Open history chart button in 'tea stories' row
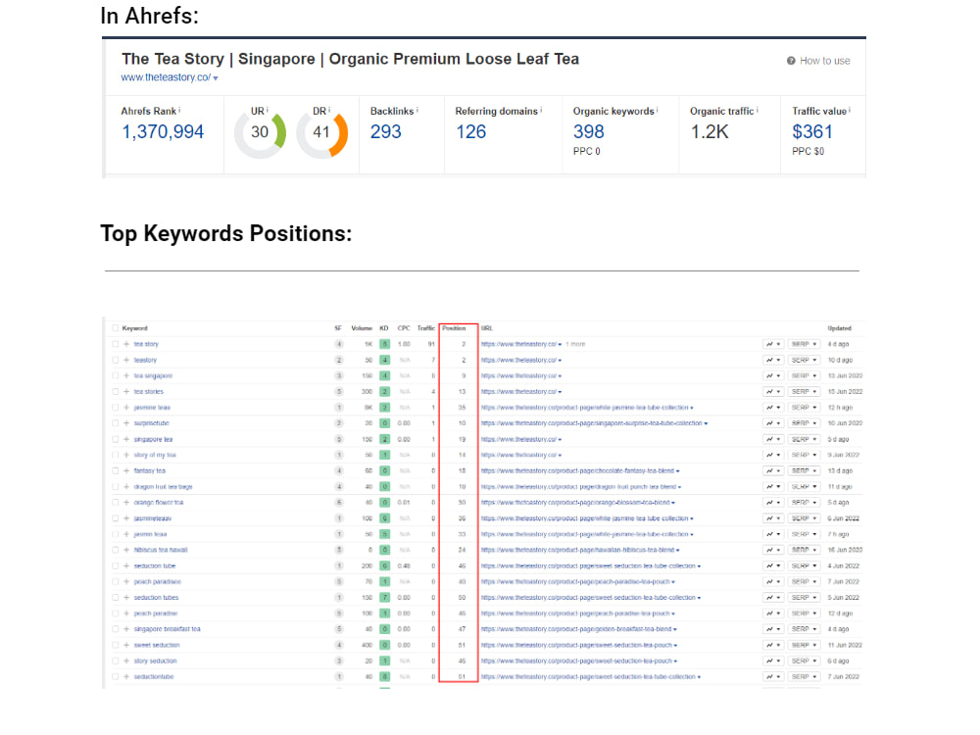The width and height of the screenshot is (980, 735). 773,391
